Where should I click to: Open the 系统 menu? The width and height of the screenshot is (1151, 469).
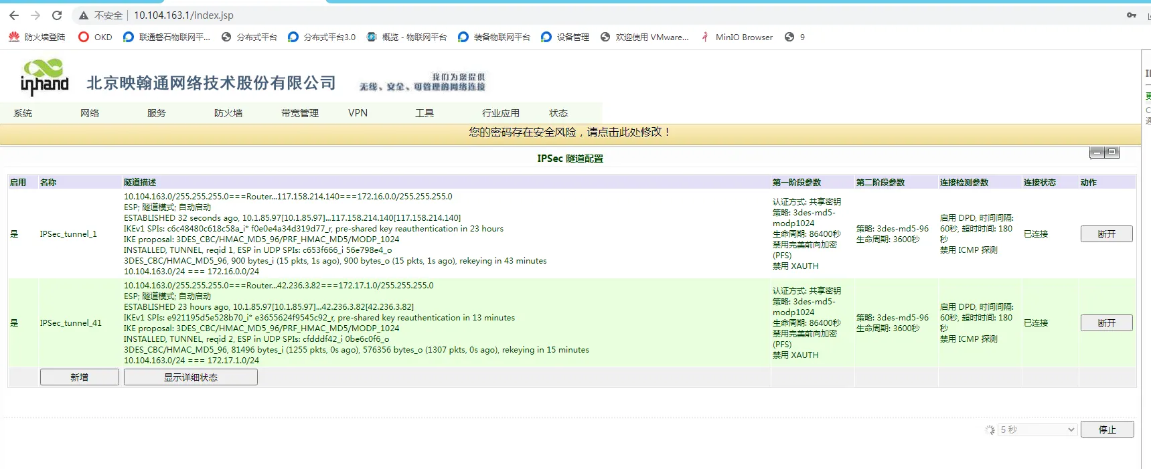[x=23, y=113]
